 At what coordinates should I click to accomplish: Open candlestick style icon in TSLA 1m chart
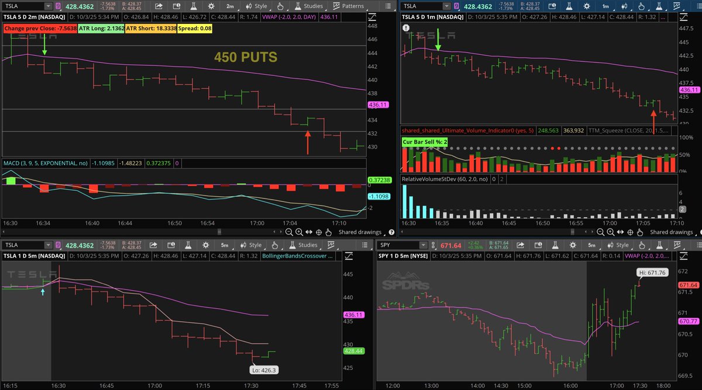(625, 6)
